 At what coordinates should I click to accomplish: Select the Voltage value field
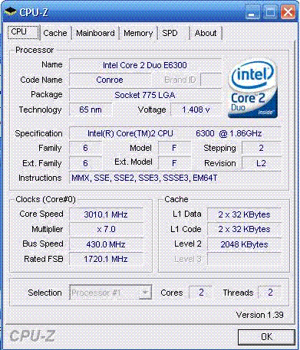click(196, 110)
